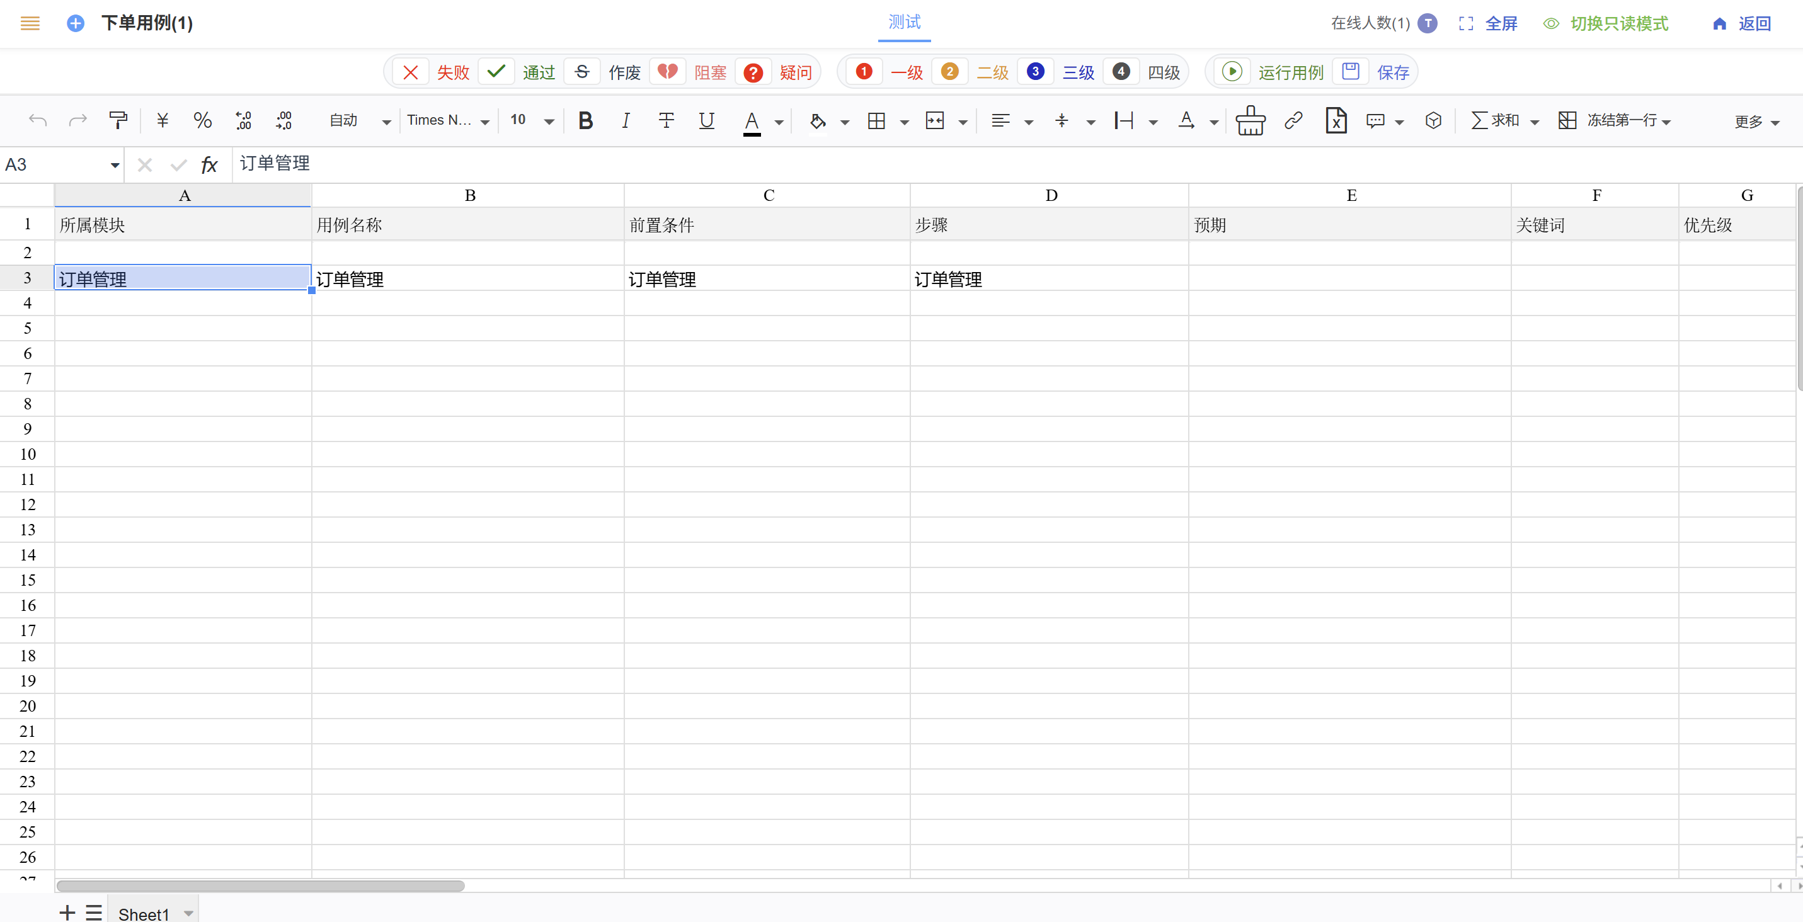
Task: Insert a hyperlink with link icon
Action: tap(1293, 120)
